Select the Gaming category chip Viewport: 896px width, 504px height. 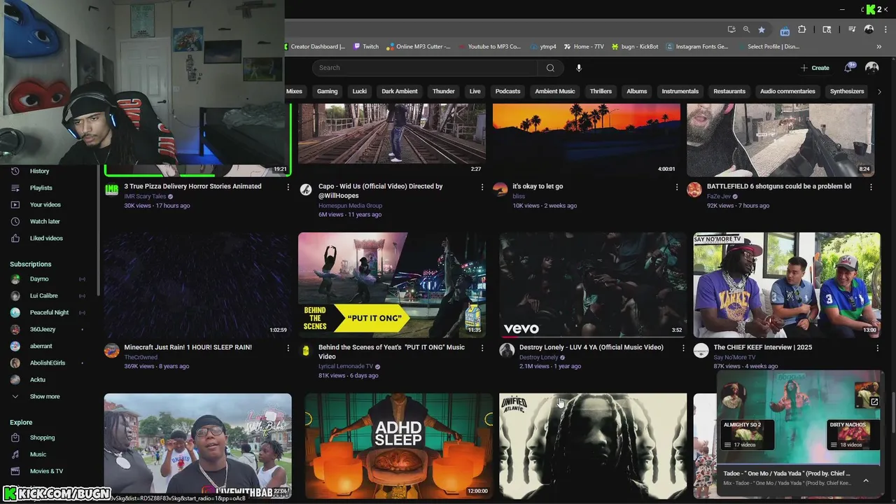click(x=327, y=91)
